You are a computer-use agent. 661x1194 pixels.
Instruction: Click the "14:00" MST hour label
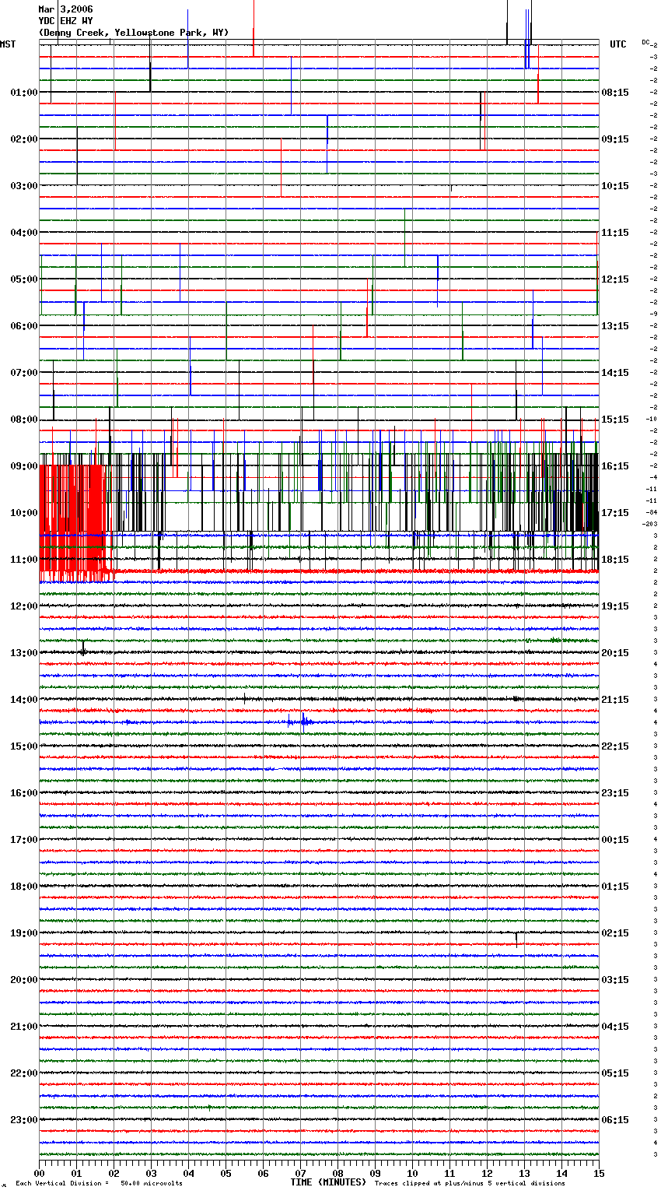24,700
